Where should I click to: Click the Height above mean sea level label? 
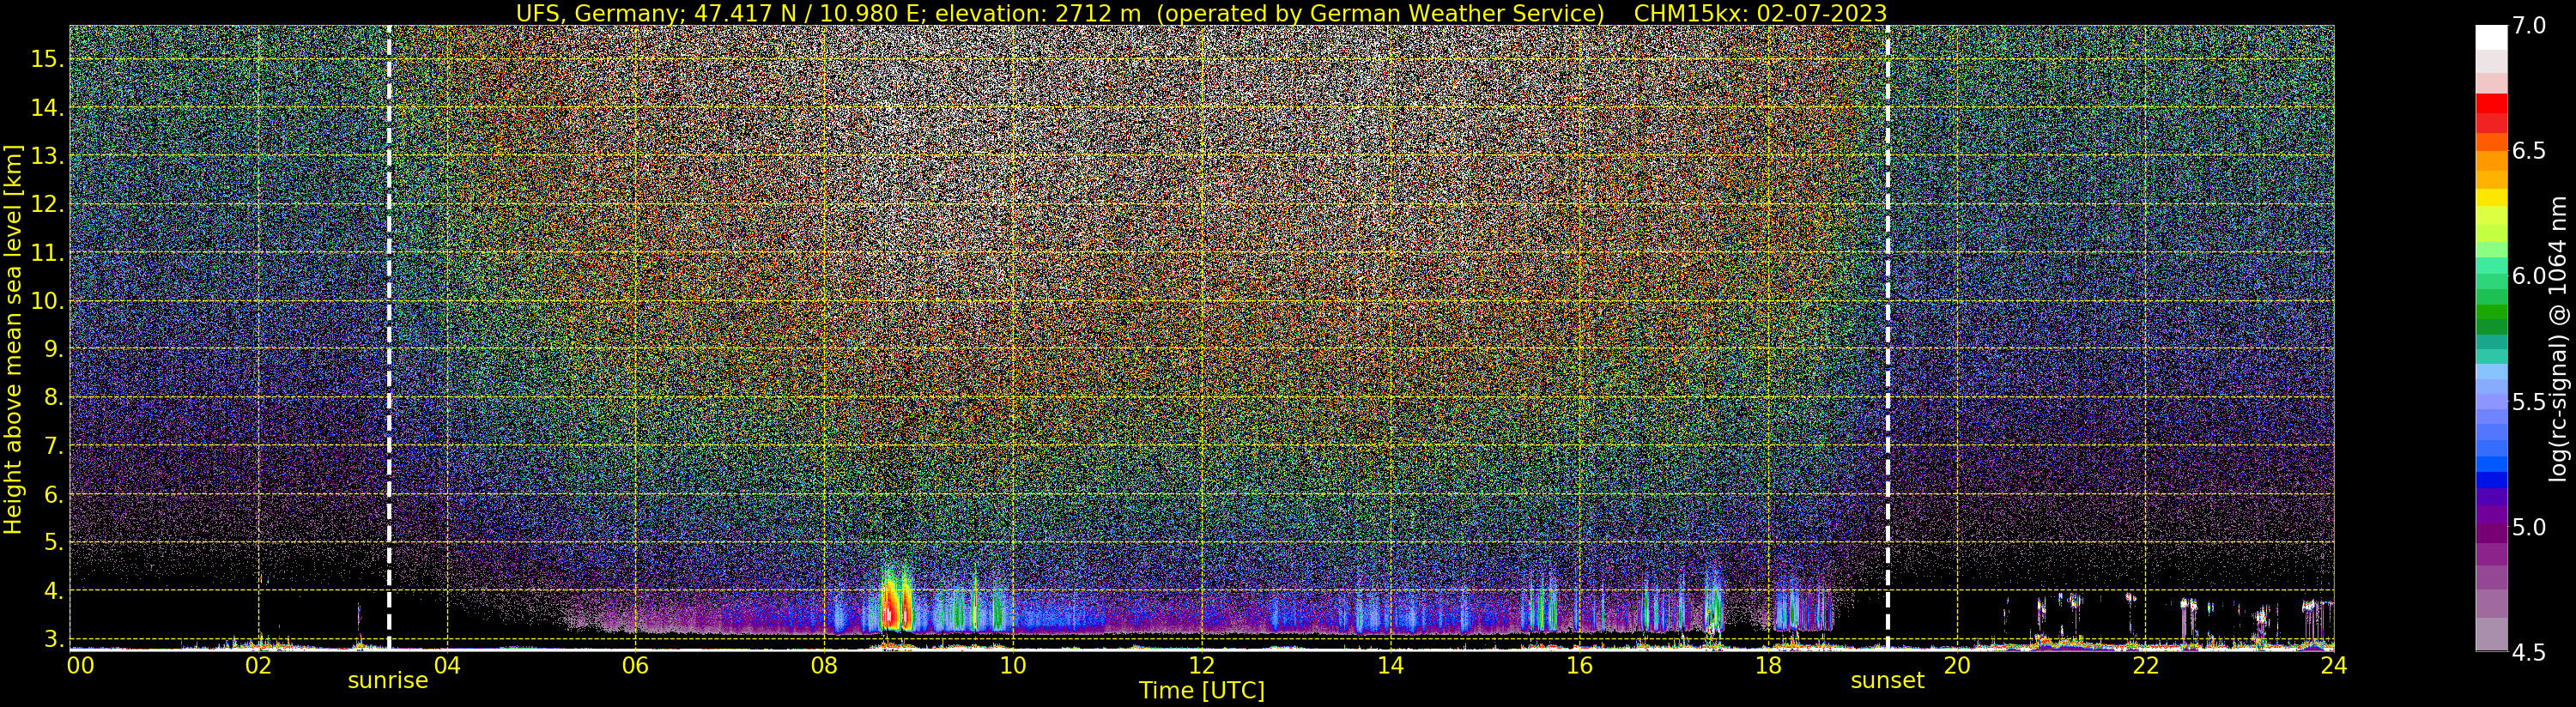coord(14,339)
